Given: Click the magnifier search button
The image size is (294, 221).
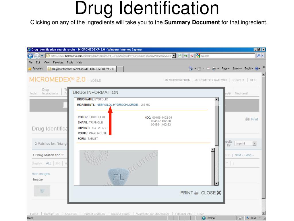Looking at the screenshot, I should [x=259, y=56].
